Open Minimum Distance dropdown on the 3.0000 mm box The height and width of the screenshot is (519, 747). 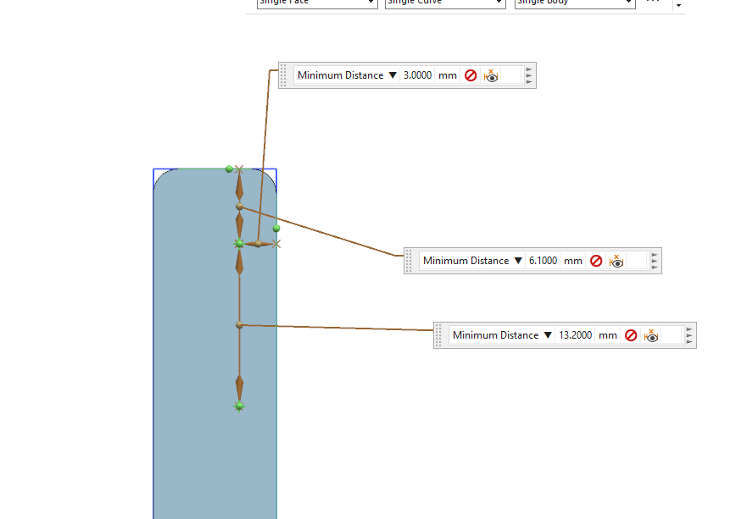point(393,75)
